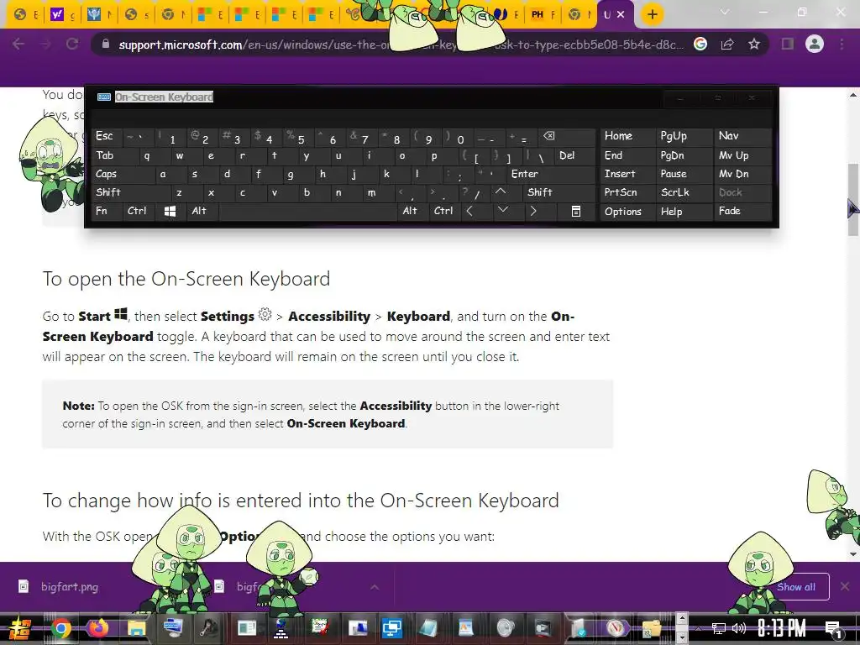Go back using the browser back arrow
860x645 pixels.
point(18,45)
